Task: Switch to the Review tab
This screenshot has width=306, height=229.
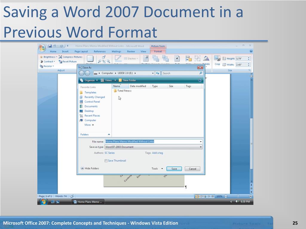Action: pyautogui.click(x=131, y=51)
